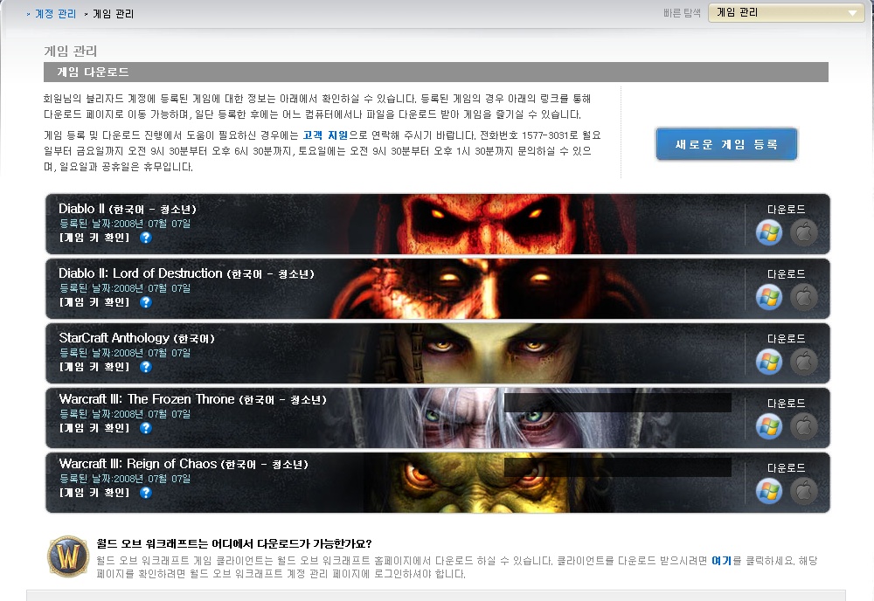Click the registration date under Reign of Chaos
The image size is (874, 601).
[125, 479]
